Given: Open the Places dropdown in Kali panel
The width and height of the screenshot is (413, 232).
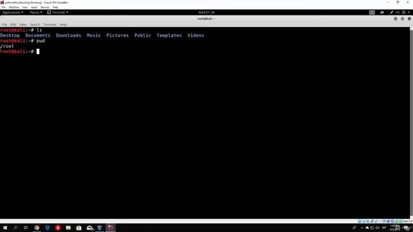Looking at the screenshot, I should [x=36, y=12].
